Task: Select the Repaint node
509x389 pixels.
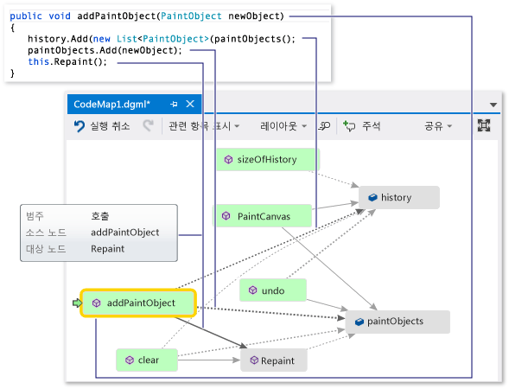Action: [274, 360]
